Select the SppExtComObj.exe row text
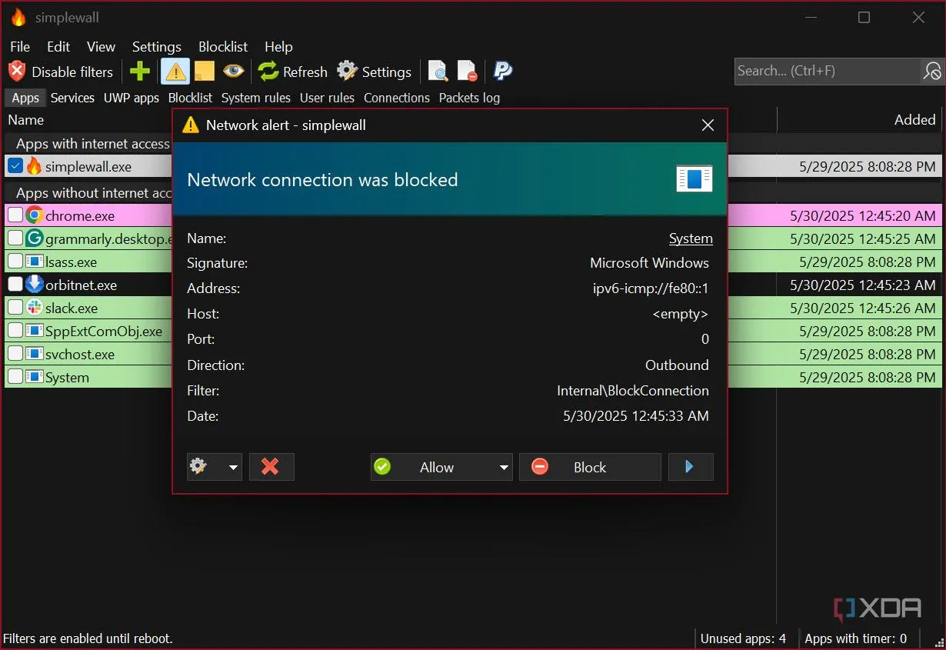This screenshot has height=650, width=946. point(104,332)
